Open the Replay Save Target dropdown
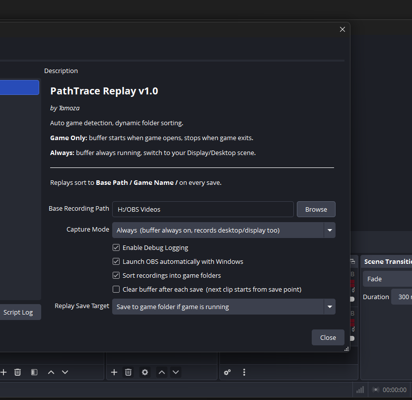 223,307
